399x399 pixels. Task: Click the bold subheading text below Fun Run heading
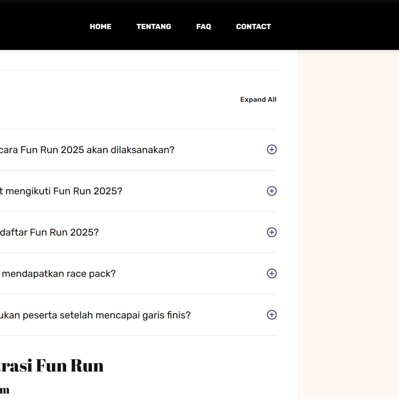click(x=5, y=390)
